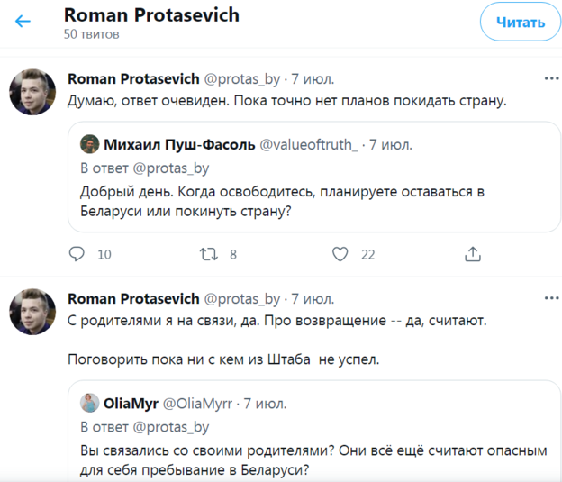This screenshot has height=482, width=562.
Task: Click reply icon on first tweet
Action: [77, 254]
